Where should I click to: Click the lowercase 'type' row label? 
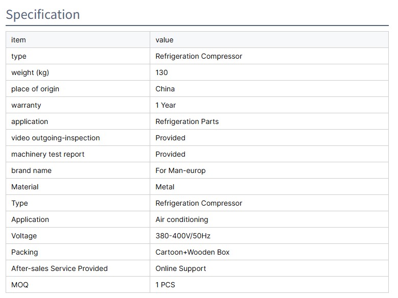(x=19, y=56)
